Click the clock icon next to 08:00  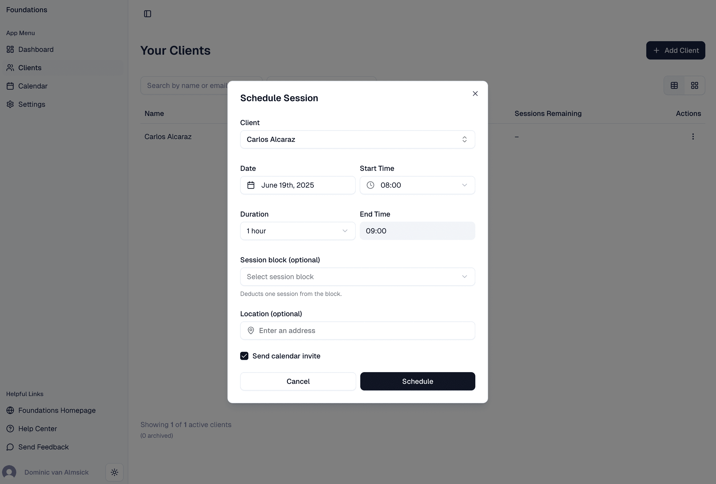[370, 185]
